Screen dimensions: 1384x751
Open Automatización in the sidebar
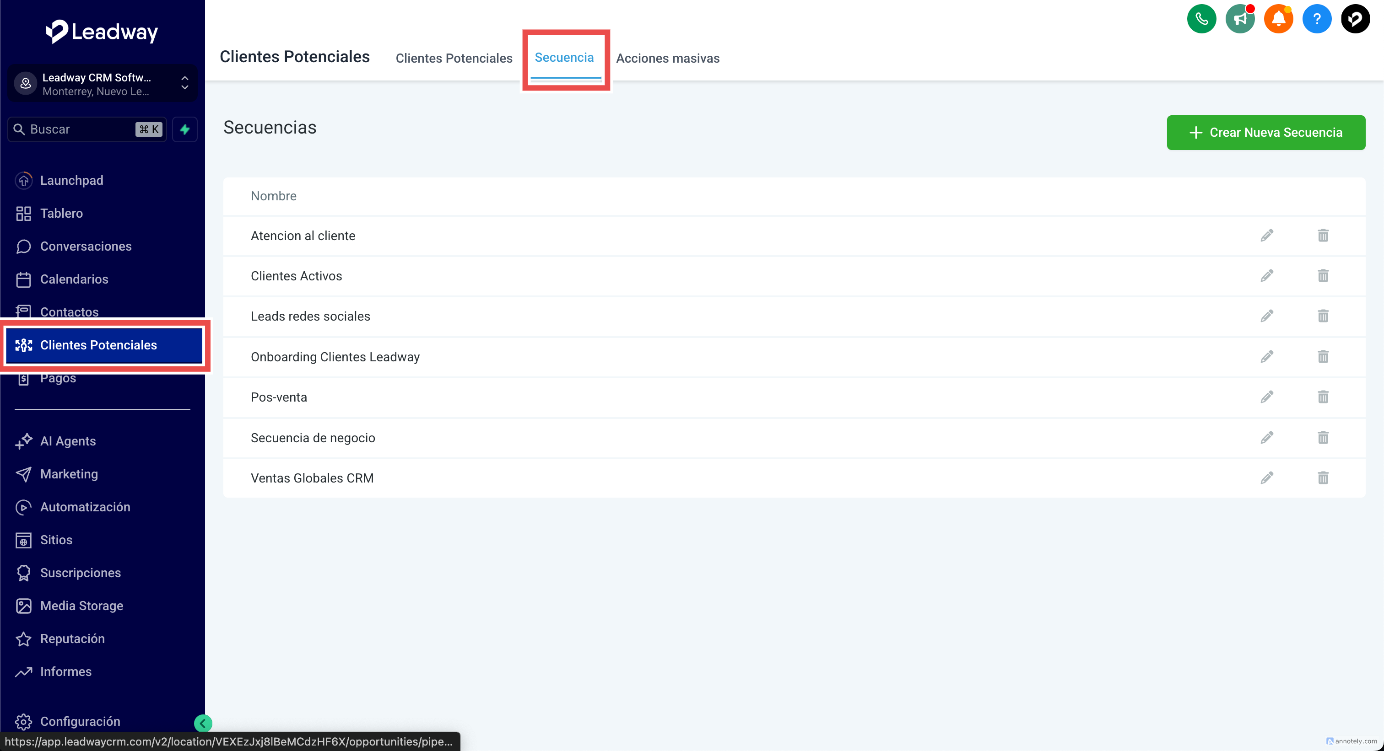click(x=85, y=507)
